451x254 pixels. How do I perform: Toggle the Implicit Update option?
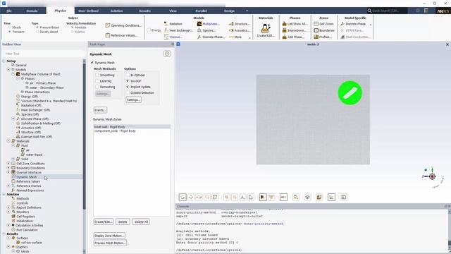click(x=128, y=87)
